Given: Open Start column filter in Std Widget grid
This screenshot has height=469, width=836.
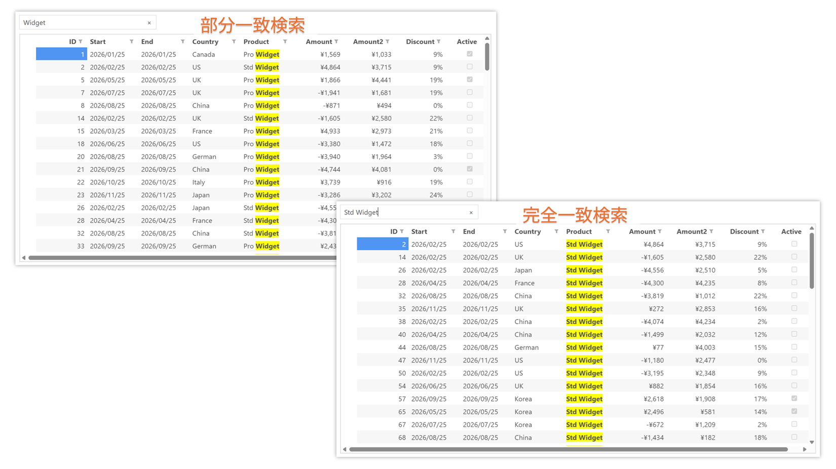Looking at the screenshot, I should 453,231.
